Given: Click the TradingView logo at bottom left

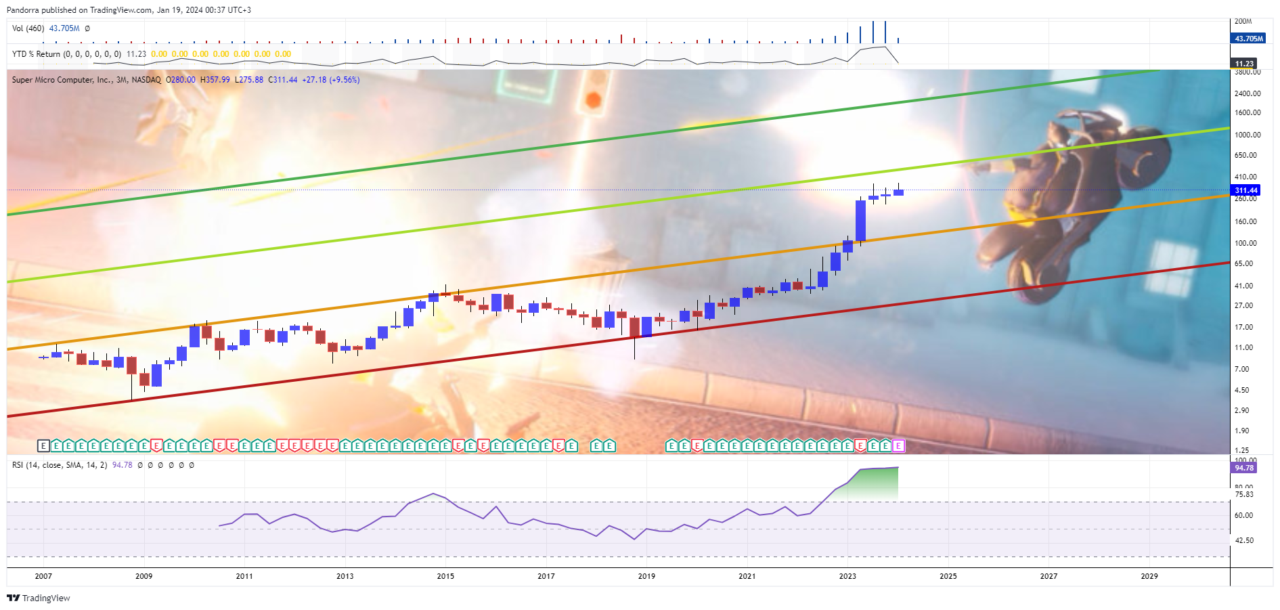Looking at the screenshot, I should point(39,598).
